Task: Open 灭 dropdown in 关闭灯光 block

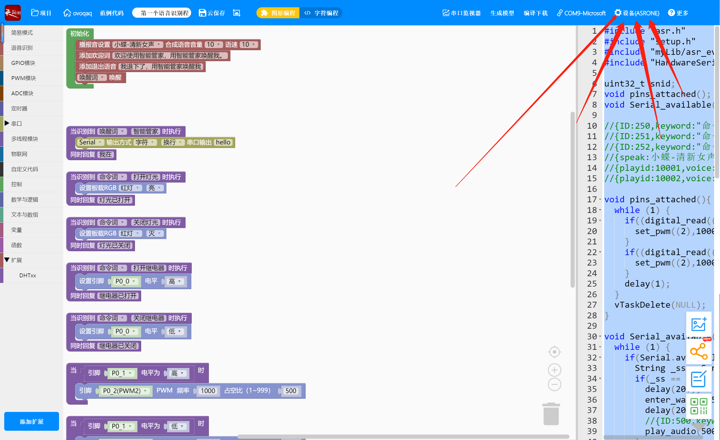Action: [x=155, y=233]
